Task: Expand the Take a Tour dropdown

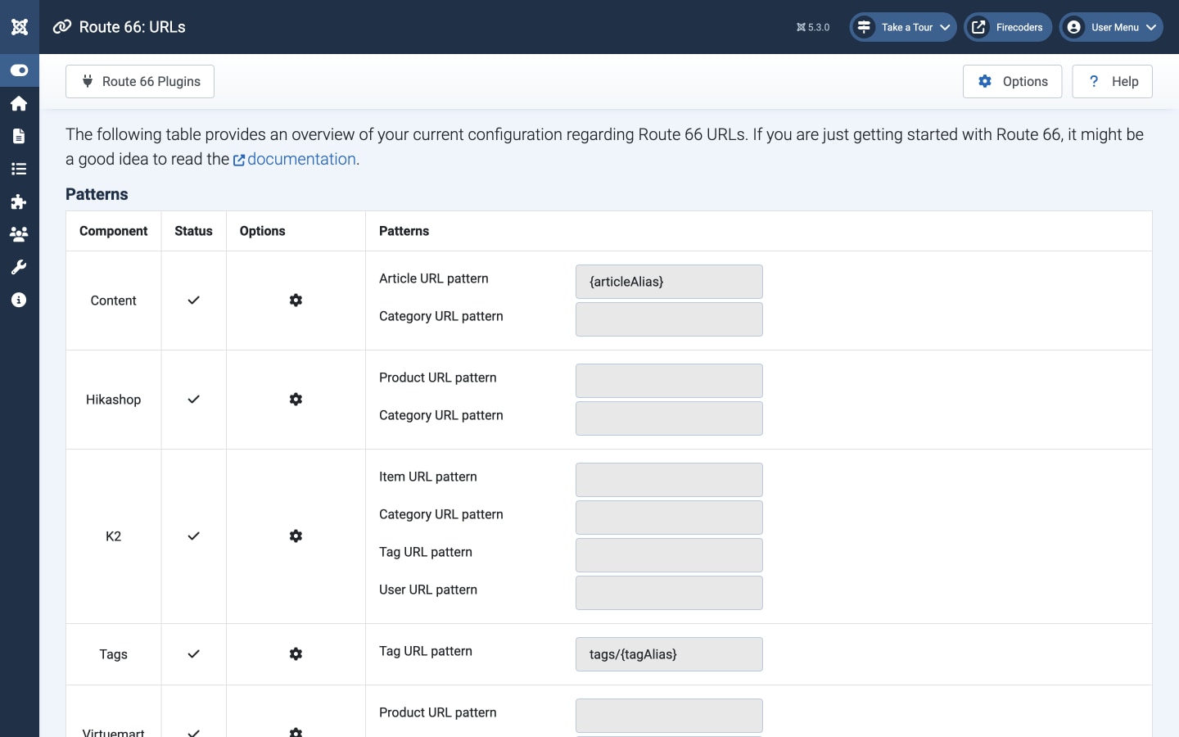Action: [x=903, y=27]
